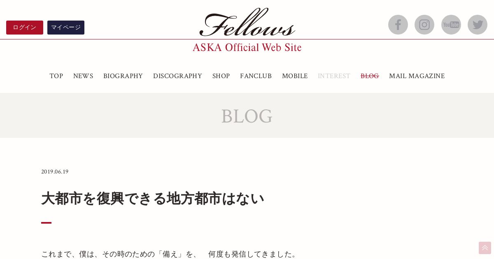This screenshot has height=259, width=494.
Task: Open the MOBILE menu item
Action: [295, 76]
